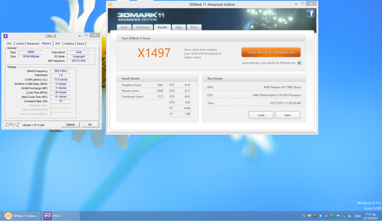Toggle automatically view results at 3DMark.com
The width and height of the screenshot is (382, 221).
coord(299,63)
